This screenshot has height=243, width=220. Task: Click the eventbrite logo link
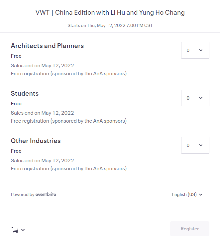[x=46, y=194]
